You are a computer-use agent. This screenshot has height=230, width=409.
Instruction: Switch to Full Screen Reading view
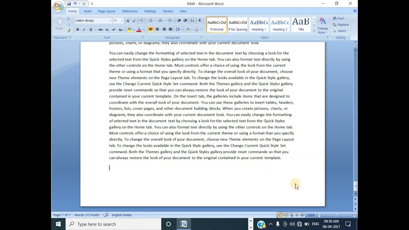click(x=286, y=215)
